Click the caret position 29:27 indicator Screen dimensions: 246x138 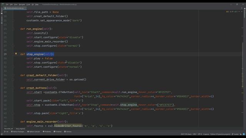click(x=186, y=134)
